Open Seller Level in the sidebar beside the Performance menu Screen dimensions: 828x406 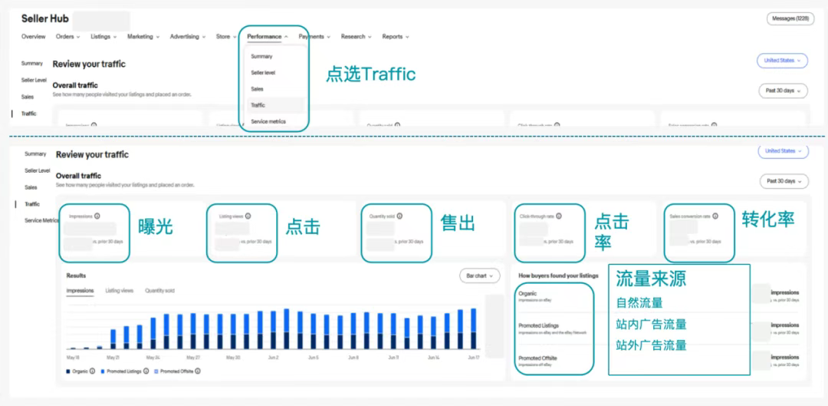coord(34,80)
